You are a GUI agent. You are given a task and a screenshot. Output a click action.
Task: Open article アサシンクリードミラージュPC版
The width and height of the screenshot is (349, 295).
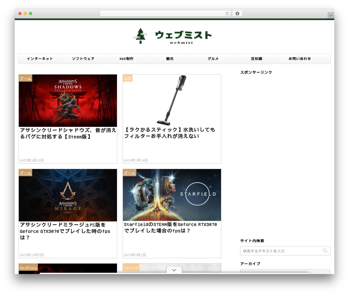pos(65,231)
